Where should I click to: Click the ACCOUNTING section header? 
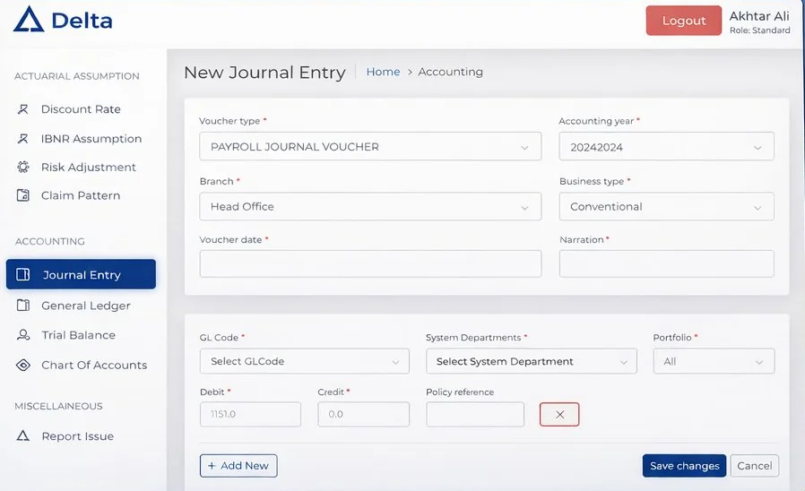(50, 242)
